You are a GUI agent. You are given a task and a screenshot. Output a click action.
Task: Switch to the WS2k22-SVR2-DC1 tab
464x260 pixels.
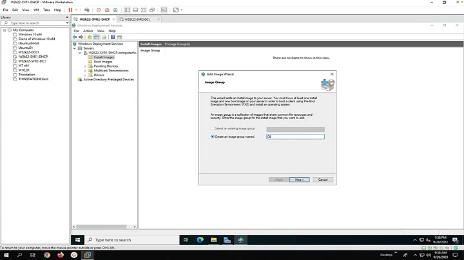tap(137, 19)
